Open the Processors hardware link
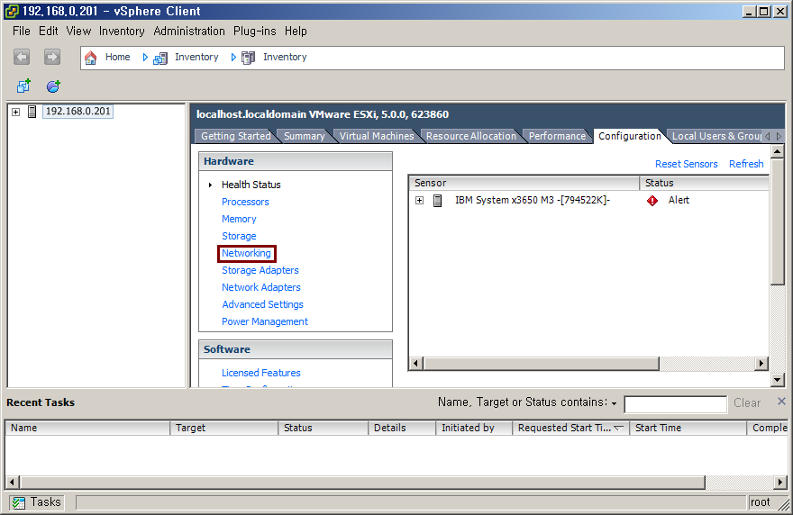This screenshot has width=793, height=515. [245, 202]
